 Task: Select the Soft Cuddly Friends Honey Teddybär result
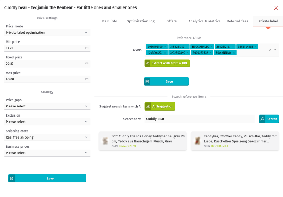[143, 141]
